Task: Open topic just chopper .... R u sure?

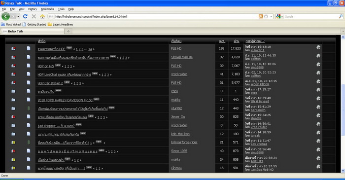Action: pyautogui.click(x=56, y=126)
